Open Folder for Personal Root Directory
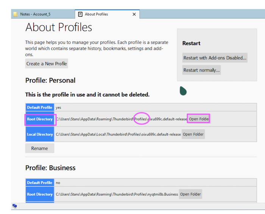The width and height of the screenshot is (265, 214). pyautogui.click(x=199, y=119)
